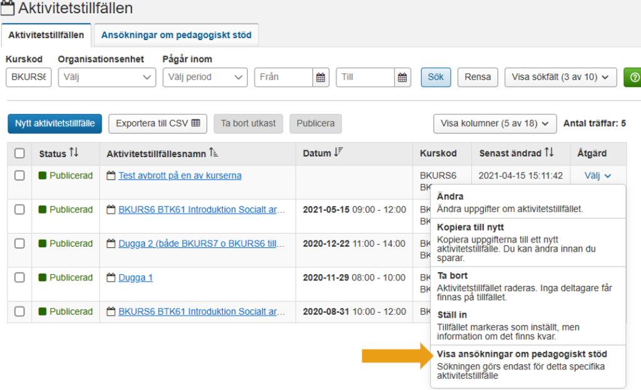Expand the Organisationsenhet Välj dropdown
The image size is (641, 390).
pos(106,78)
